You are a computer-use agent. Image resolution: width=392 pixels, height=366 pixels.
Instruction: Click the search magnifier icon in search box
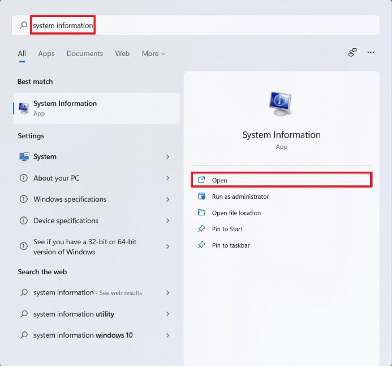tap(24, 25)
